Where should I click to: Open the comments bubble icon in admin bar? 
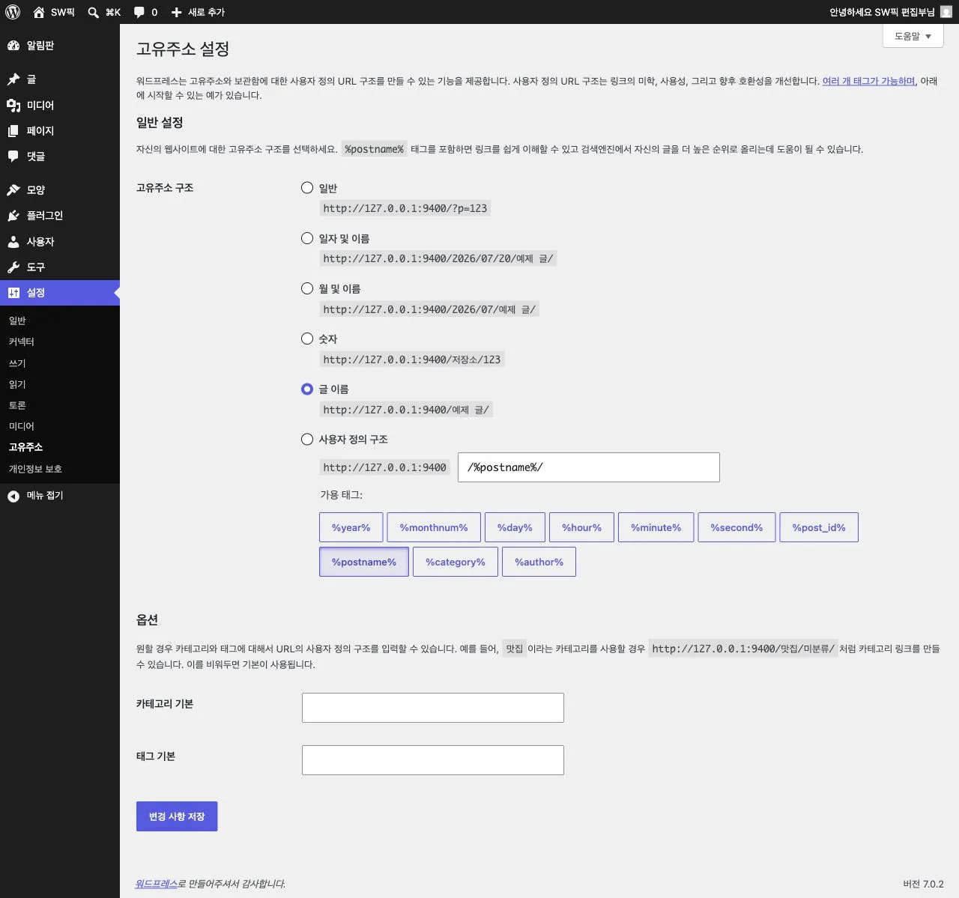pos(139,12)
